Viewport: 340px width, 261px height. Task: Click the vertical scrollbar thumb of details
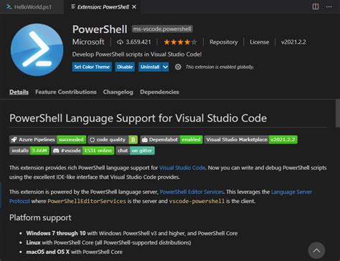coord(338,113)
